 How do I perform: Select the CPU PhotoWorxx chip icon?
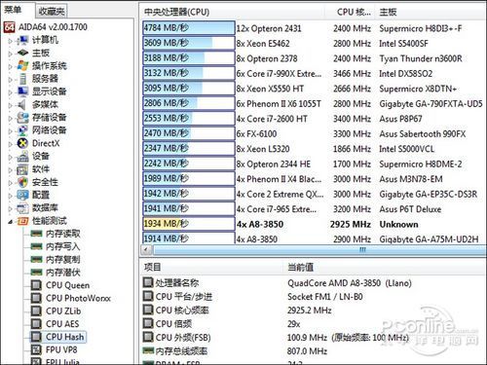(36, 298)
